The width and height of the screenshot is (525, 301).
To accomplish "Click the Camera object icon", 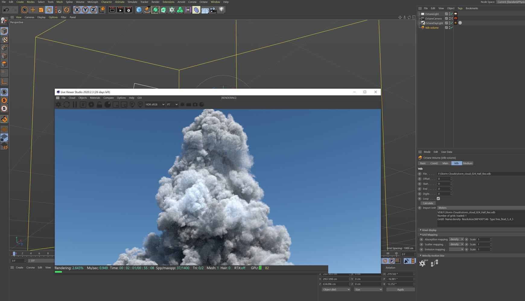I will click(213, 10).
